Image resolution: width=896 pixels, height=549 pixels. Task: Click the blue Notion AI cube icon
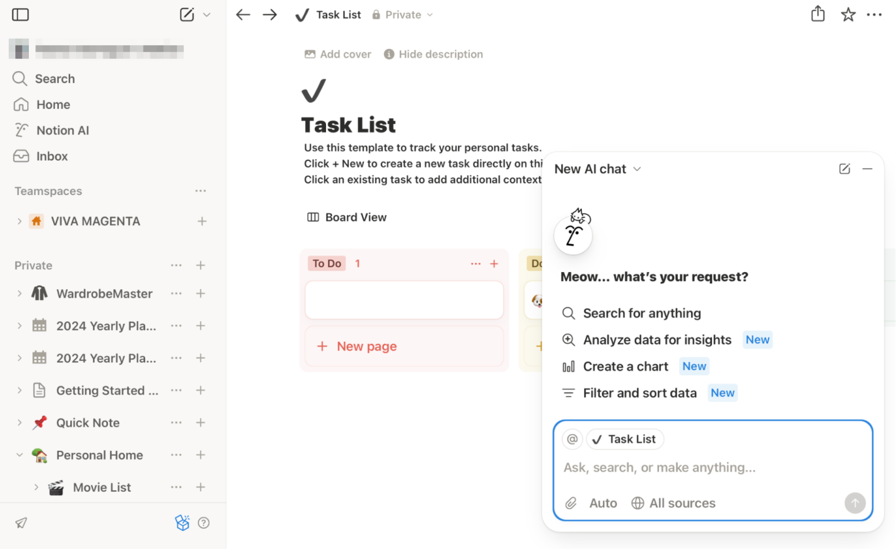point(182,522)
